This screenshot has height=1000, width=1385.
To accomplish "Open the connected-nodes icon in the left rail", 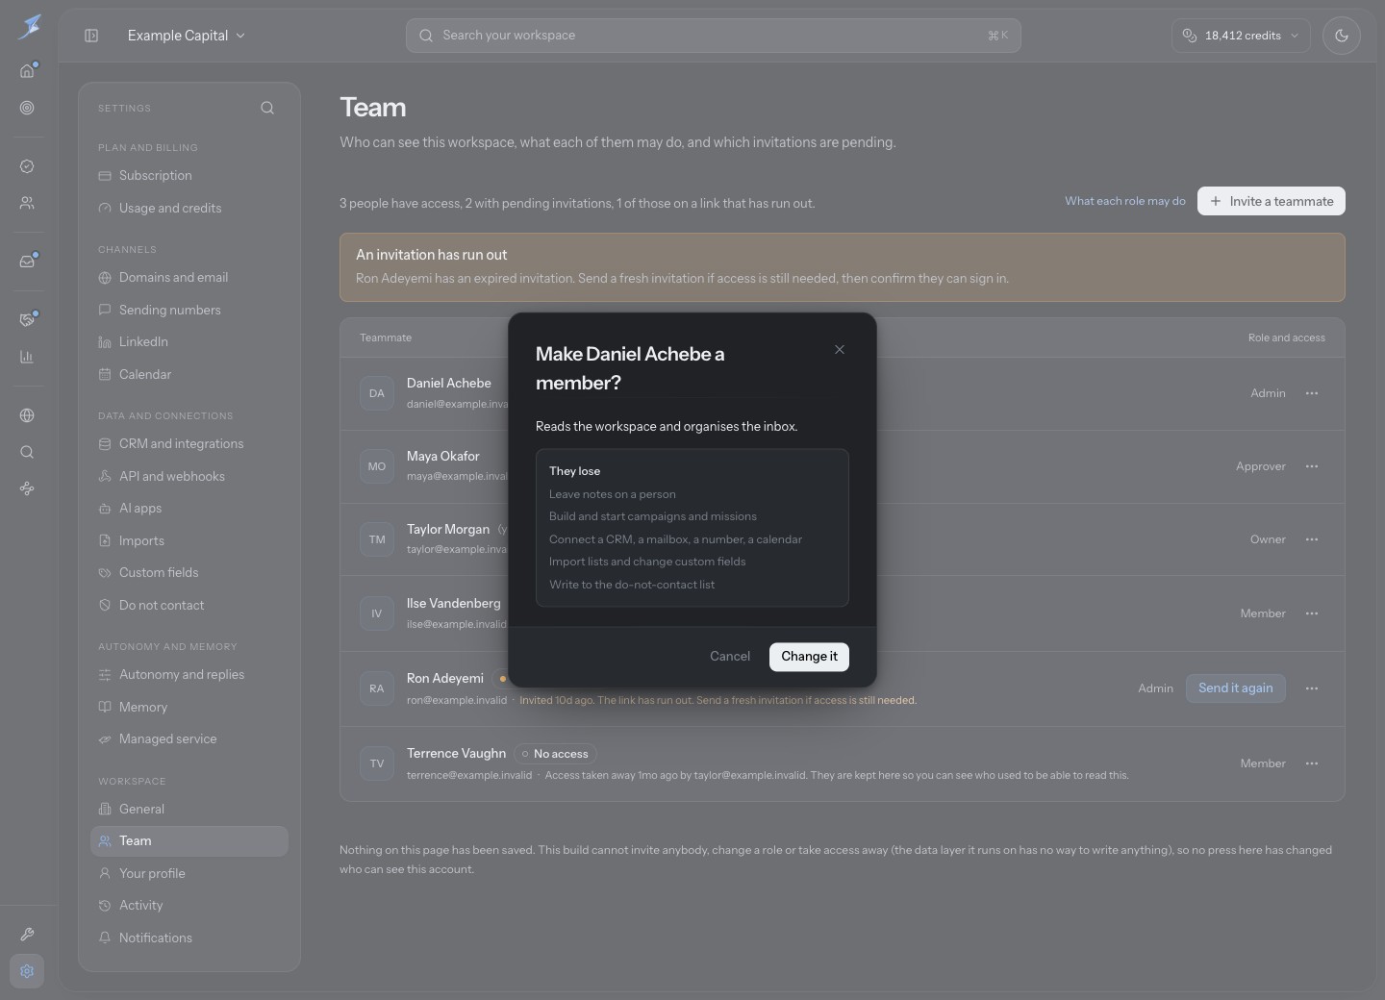I will (x=27, y=488).
